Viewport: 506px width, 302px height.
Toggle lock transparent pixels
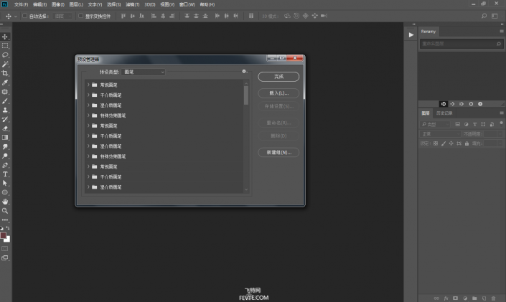click(x=436, y=143)
